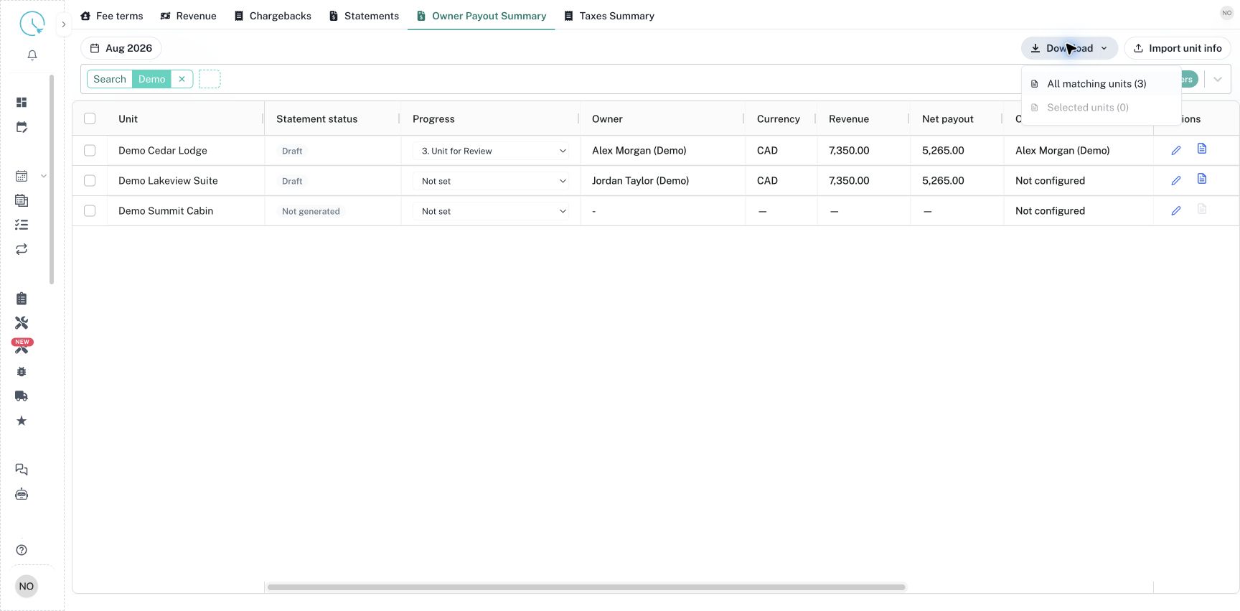
Task: Open the dashboard grid icon in sidebar
Action: click(22, 103)
